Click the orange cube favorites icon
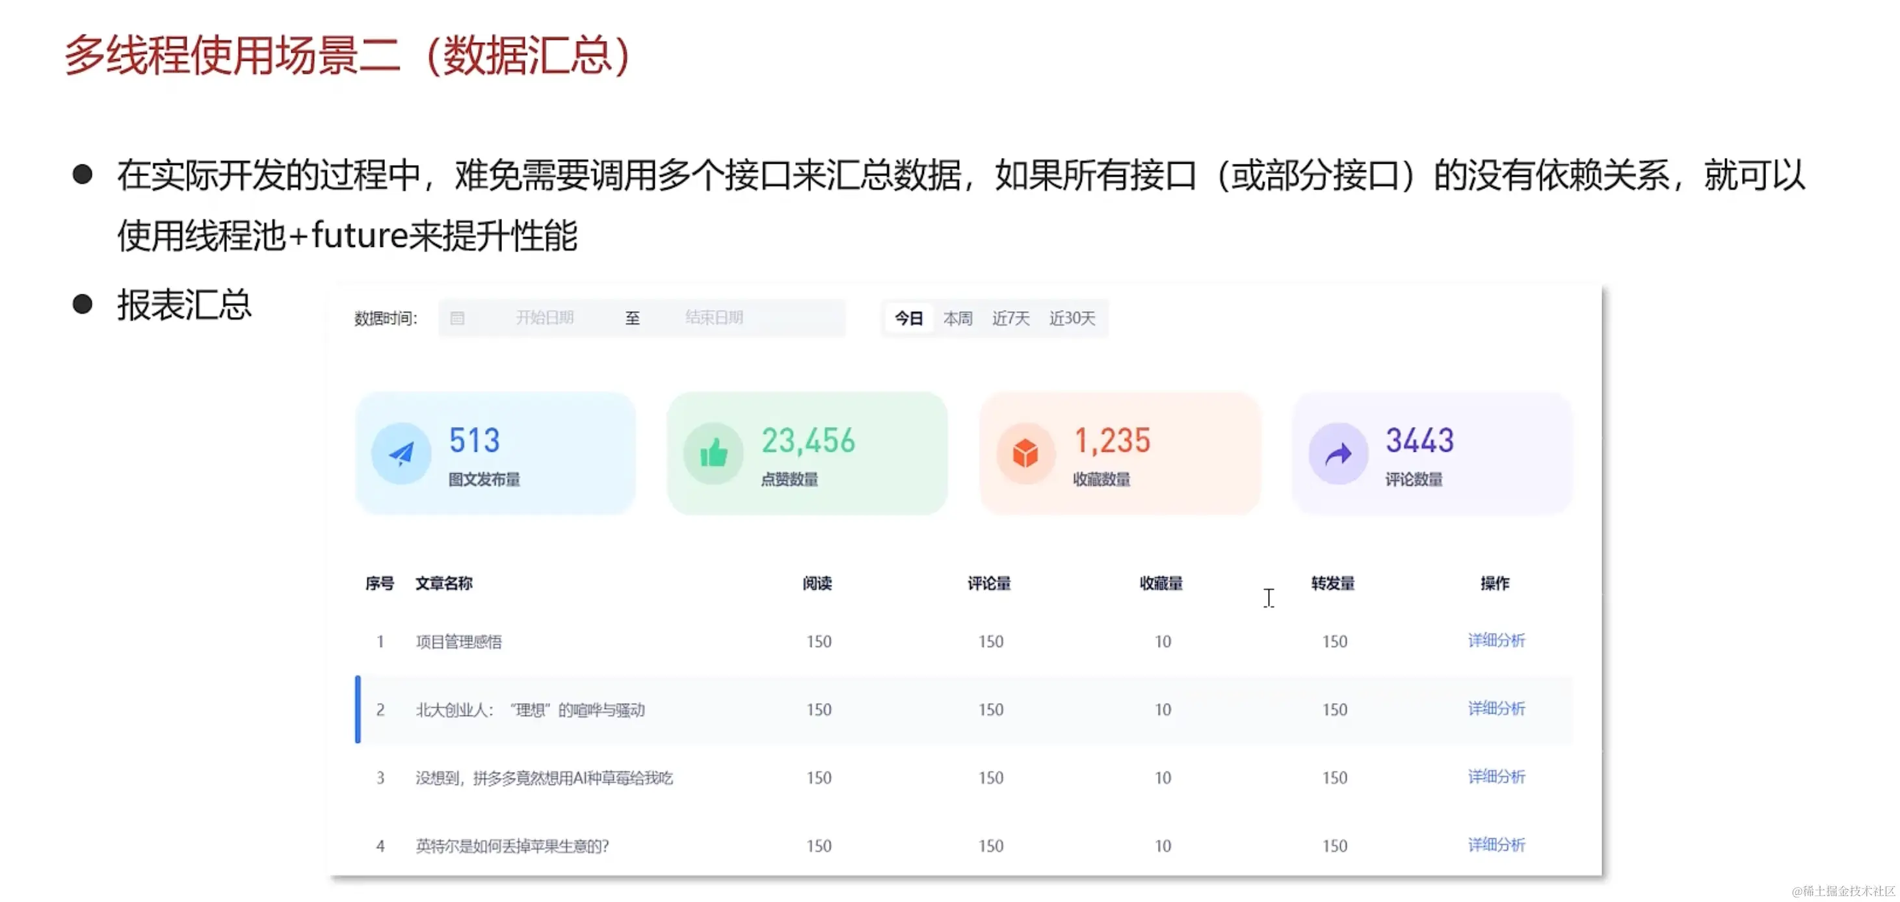The image size is (1900, 902). point(1025,453)
